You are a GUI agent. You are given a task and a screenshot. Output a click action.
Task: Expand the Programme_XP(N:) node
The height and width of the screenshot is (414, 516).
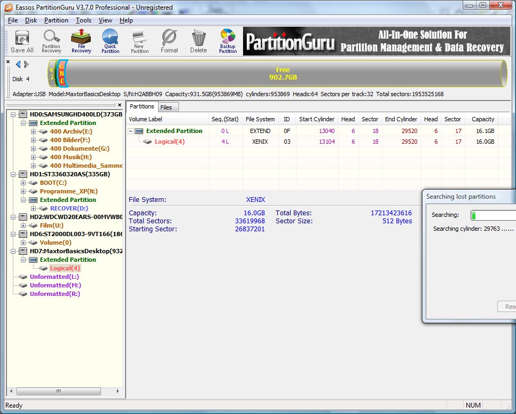pos(23,192)
